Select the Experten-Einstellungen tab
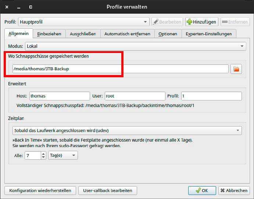254x199 pixels. click(209, 34)
